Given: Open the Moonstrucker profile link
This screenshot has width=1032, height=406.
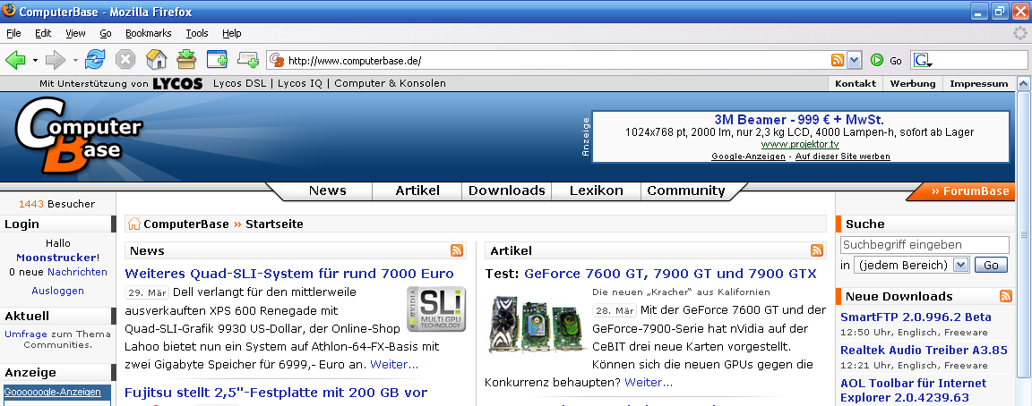Looking at the screenshot, I should pos(56,258).
